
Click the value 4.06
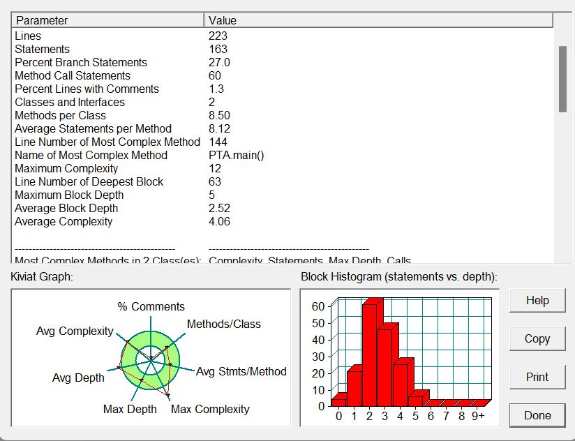(x=219, y=221)
